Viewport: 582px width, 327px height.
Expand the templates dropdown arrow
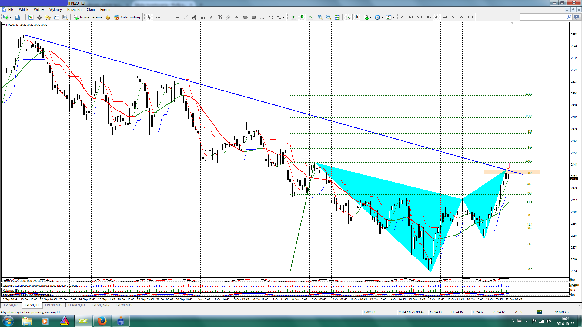[x=393, y=17]
